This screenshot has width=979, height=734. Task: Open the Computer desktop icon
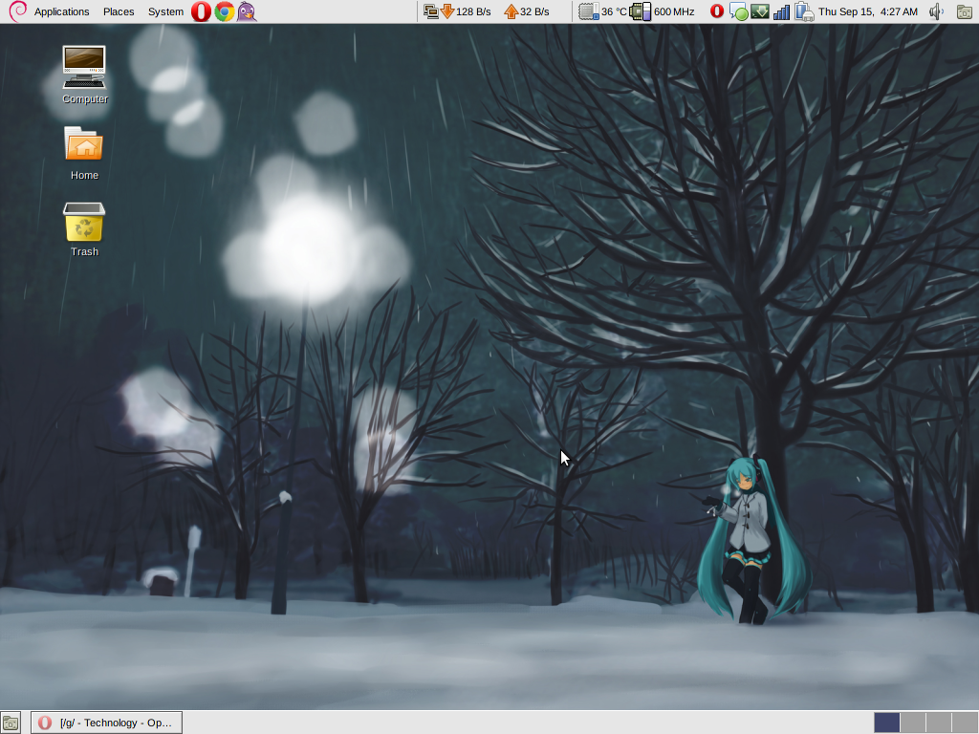coord(84,75)
